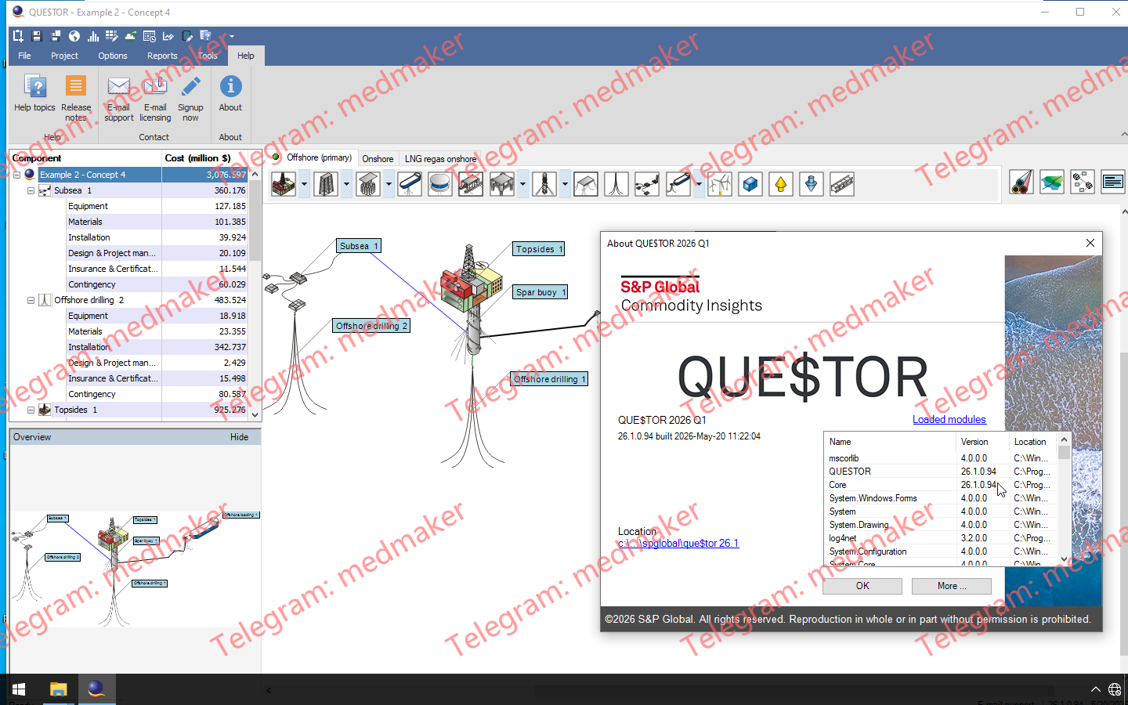Open the spar buoy dropdown arrow

pyautogui.click(x=565, y=184)
